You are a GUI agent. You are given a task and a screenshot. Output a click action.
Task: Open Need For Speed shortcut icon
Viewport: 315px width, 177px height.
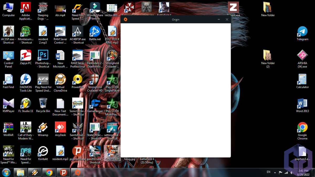pyautogui.click(x=78, y=11)
